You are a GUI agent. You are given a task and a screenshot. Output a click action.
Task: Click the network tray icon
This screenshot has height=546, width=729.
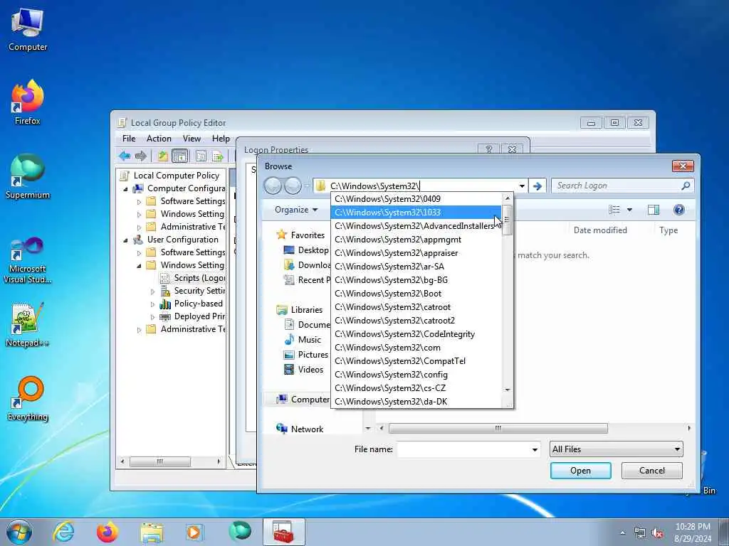[x=640, y=533]
